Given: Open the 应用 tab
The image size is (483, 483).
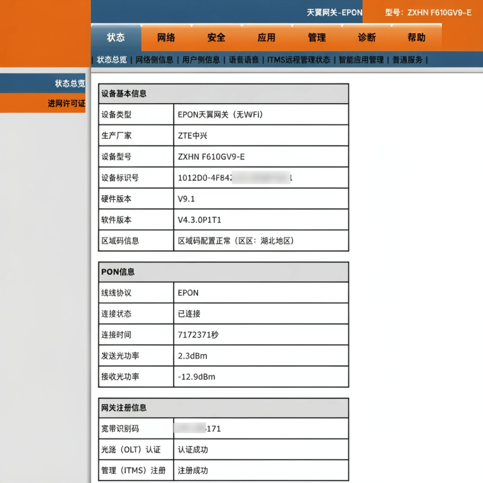Looking at the screenshot, I should tap(267, 38).
